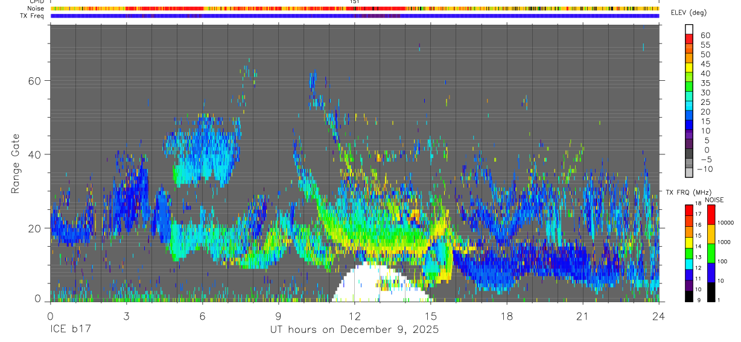The height and width of the screenshot is (342, 741).
Task: Click the '6' tick on the UT hours axis
Action: 203,316
